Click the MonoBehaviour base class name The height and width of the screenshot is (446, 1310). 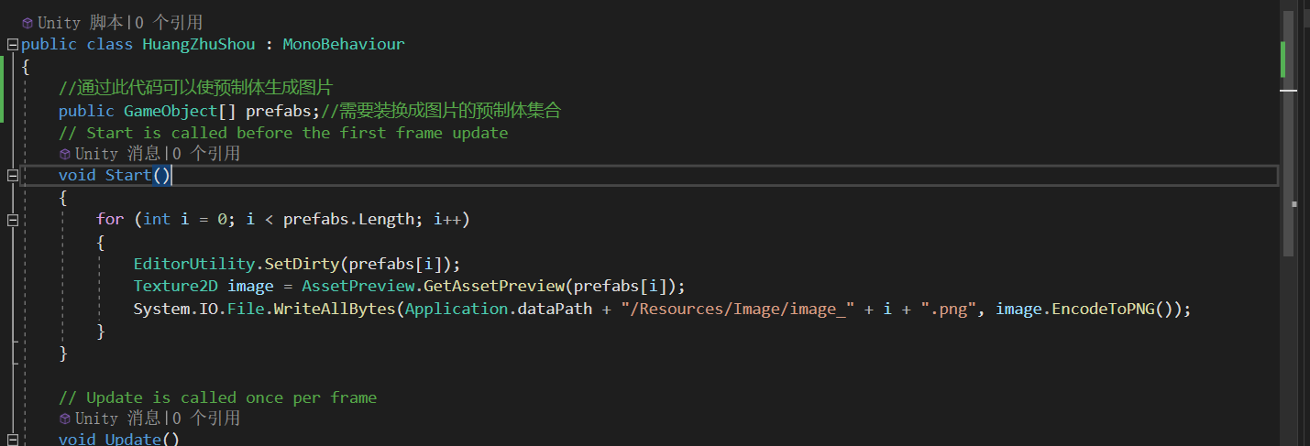point(344,44)
